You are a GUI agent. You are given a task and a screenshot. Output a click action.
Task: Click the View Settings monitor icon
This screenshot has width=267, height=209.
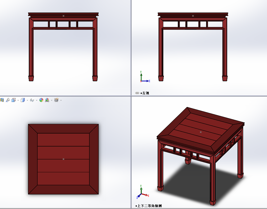(x=56, y=100)
